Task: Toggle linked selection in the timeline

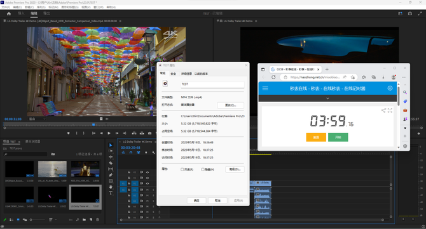Action: tap(138, 153)
